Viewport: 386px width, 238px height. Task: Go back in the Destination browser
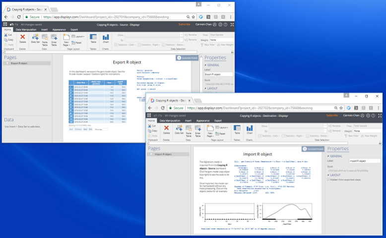pos(150,108)
